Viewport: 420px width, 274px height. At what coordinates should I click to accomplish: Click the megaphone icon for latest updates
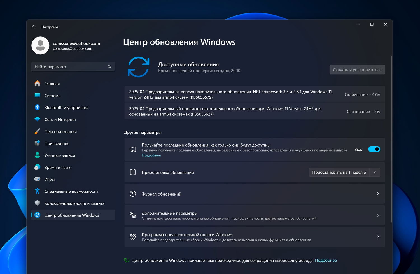tap(133, 149)
